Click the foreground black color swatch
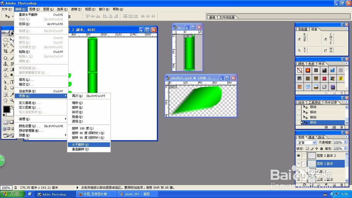Image resolution: width=352 pixels, height=198 pixels. coord(7,109)
